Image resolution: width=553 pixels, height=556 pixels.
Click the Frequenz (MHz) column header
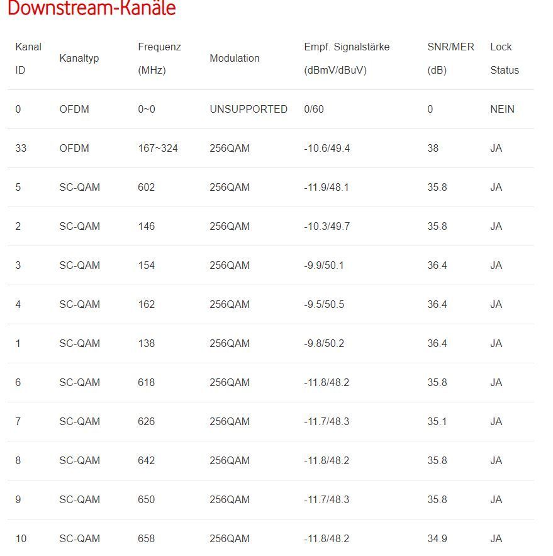(x=159, y=58)
